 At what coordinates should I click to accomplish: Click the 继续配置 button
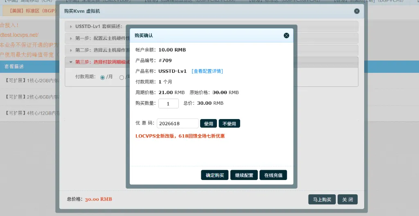pyautogui.click(x=244, y=175)
